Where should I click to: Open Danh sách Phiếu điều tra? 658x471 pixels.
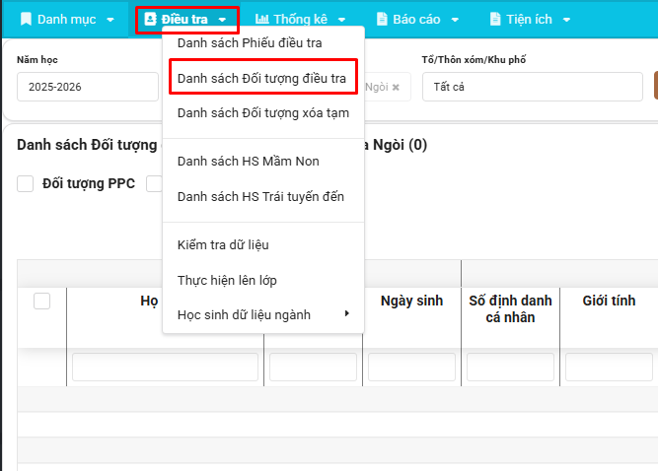[x=250, y=42]
